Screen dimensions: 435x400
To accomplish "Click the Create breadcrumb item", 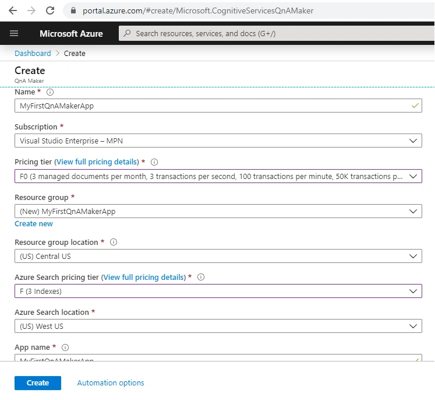I will point(75,53).
